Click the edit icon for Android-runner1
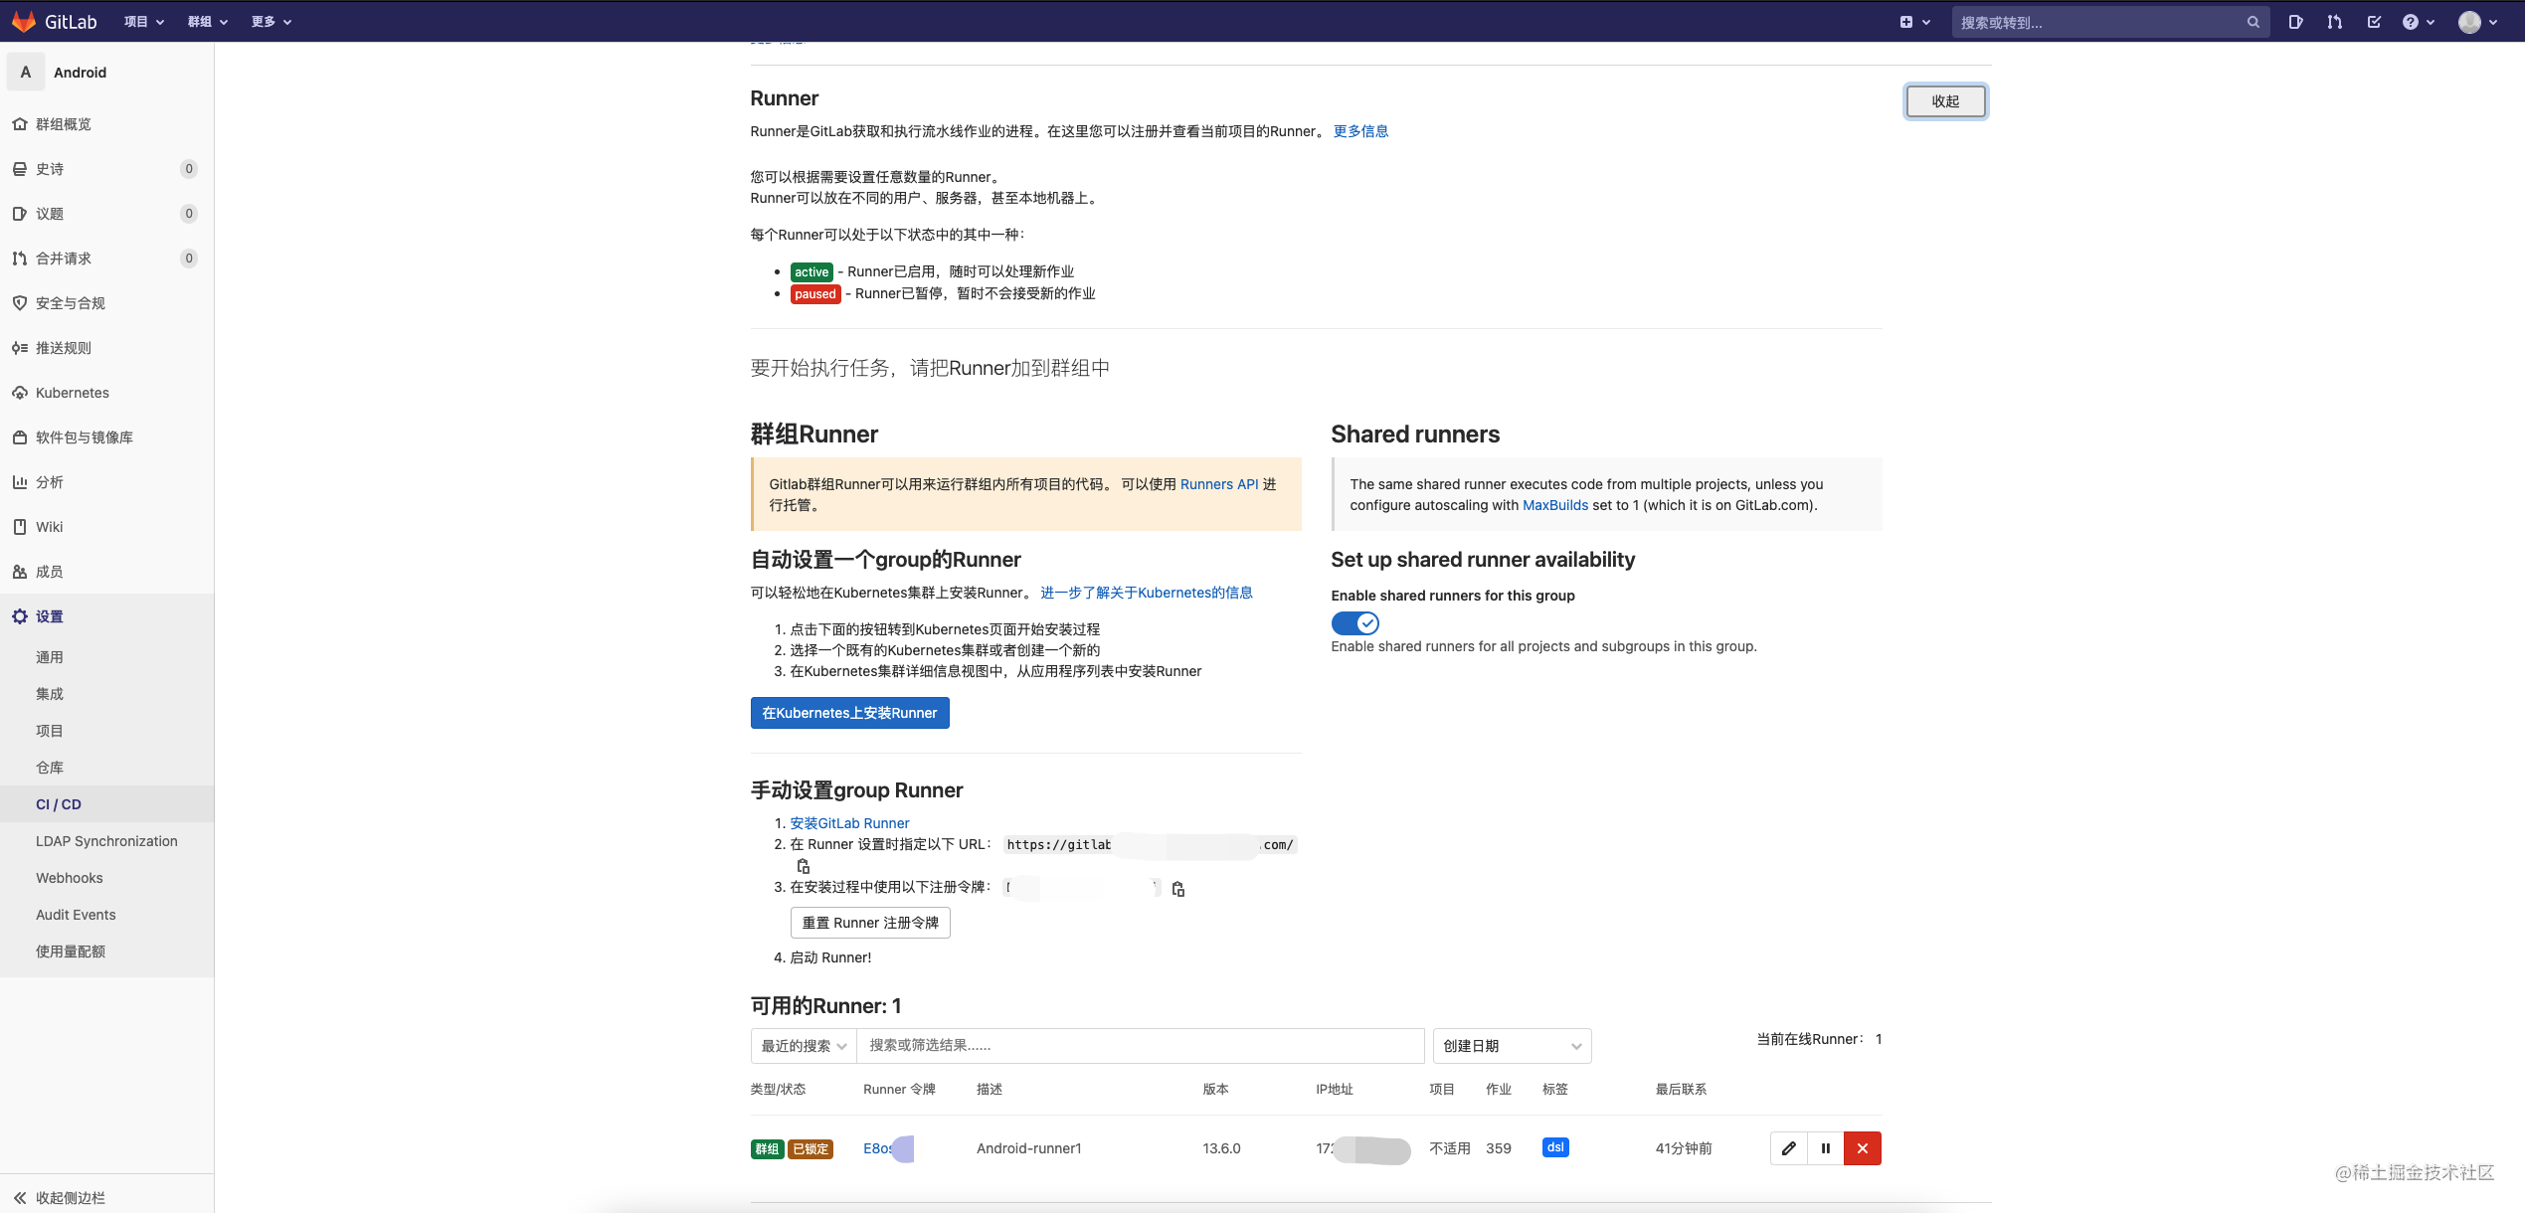The height and width of the screenshot is (1213, 2525). coord(1787,1147)
